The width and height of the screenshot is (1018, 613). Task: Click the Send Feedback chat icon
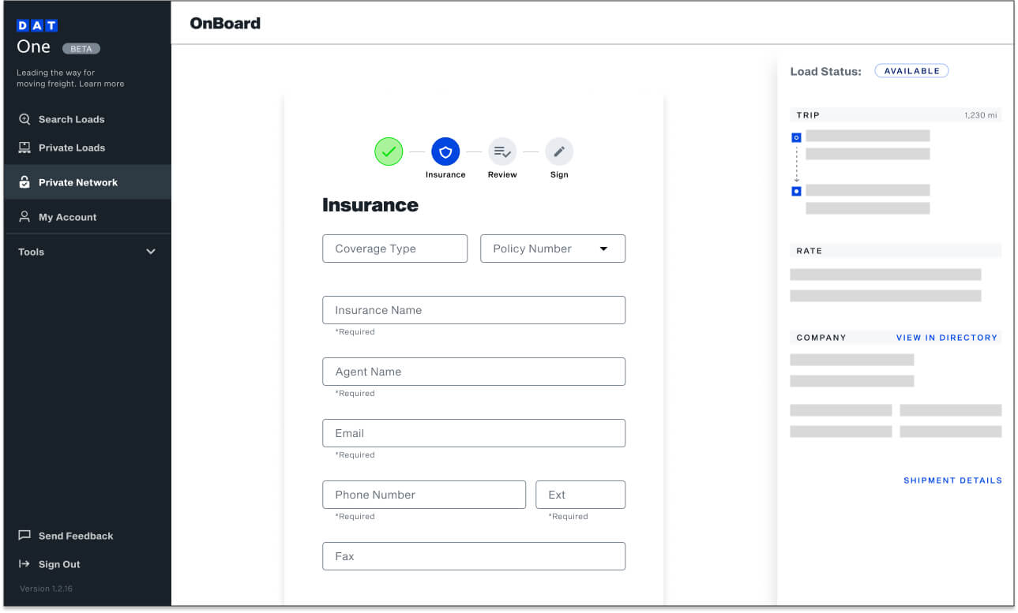coord(24,536)
